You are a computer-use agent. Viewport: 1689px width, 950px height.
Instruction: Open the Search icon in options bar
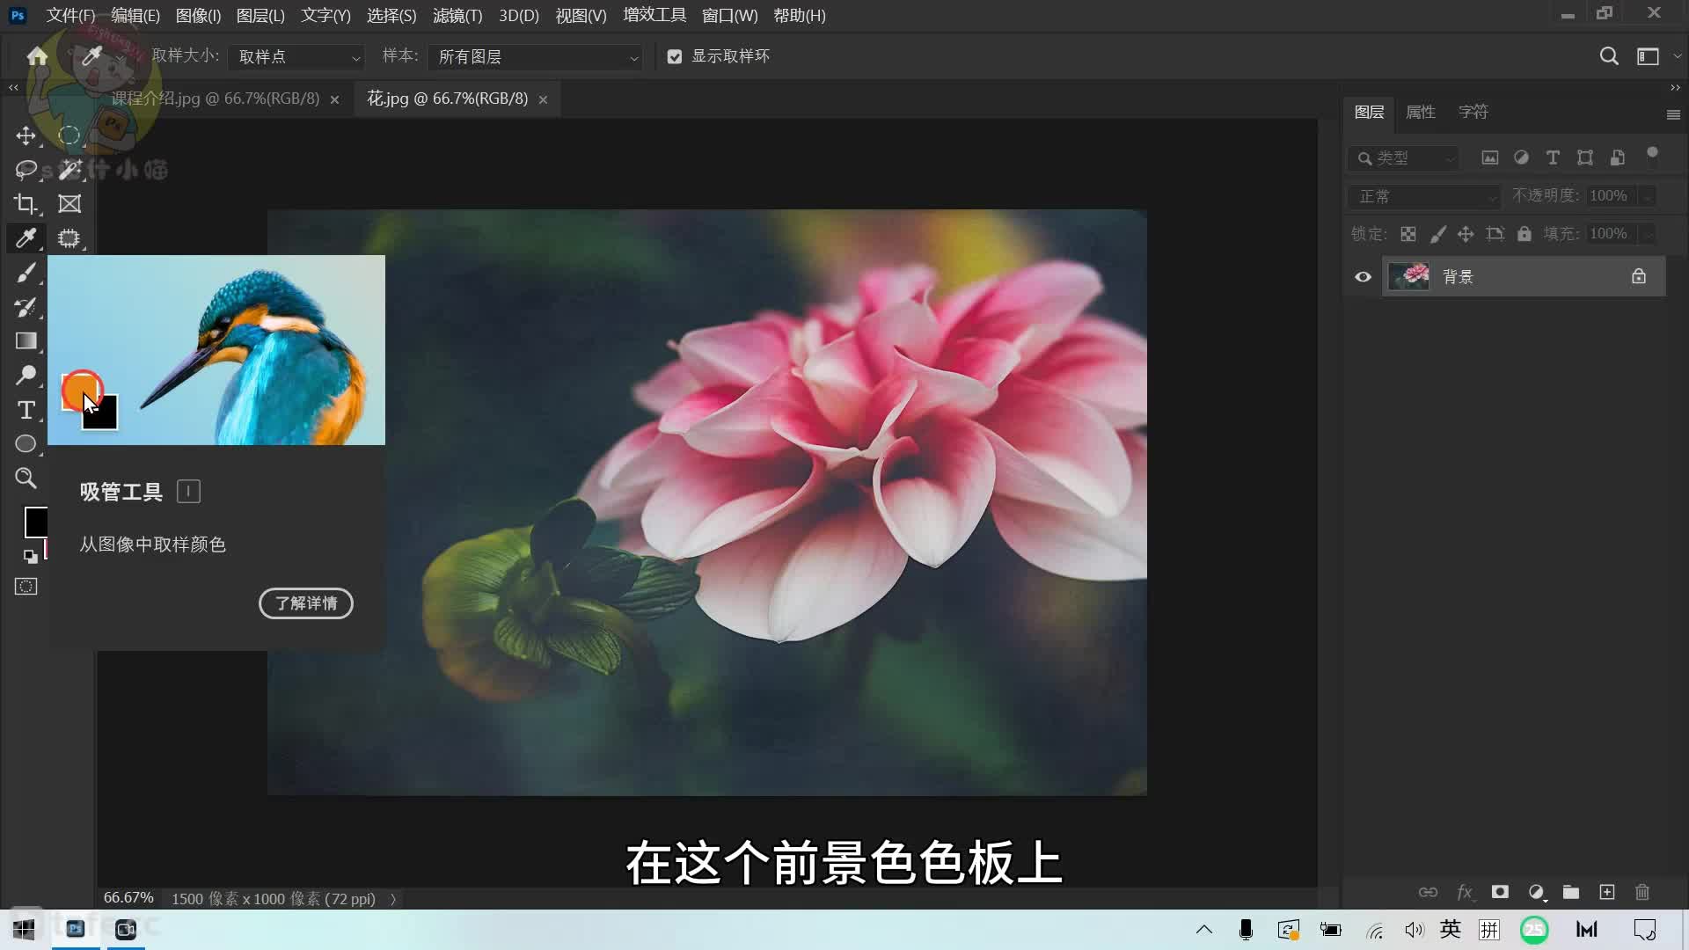tap(1609, 56)
